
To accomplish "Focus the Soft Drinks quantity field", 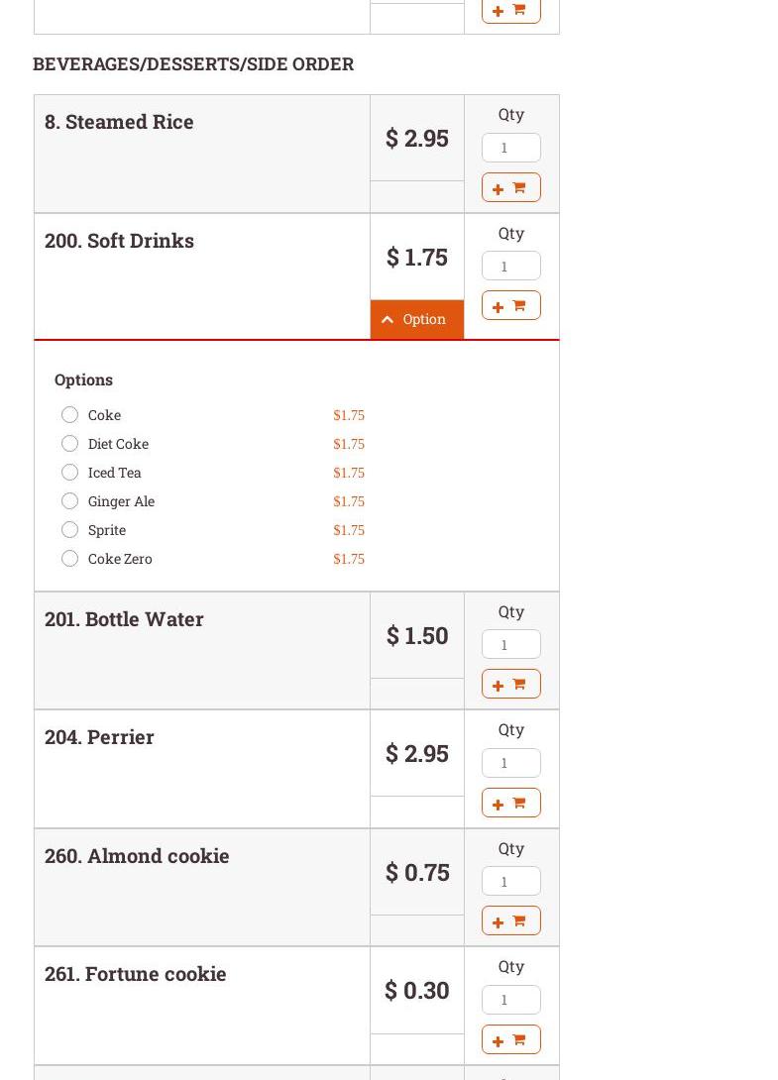I will point(510,266).
